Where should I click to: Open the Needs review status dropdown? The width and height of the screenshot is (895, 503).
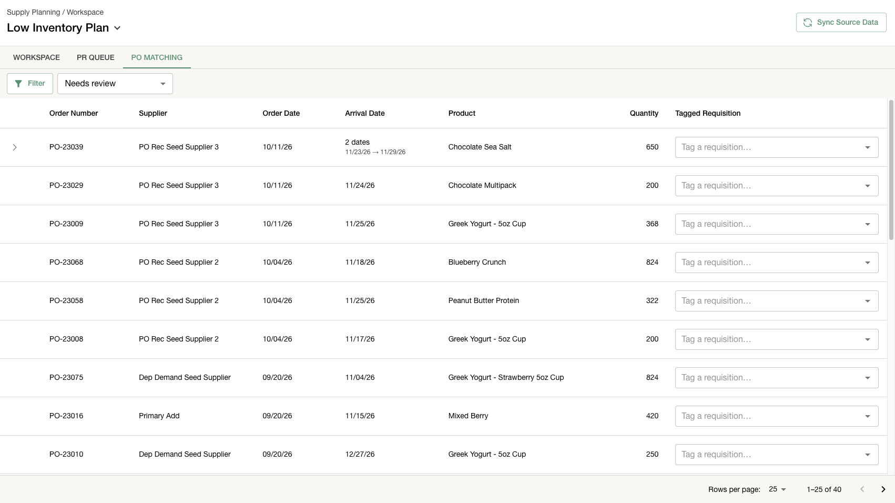115,84
